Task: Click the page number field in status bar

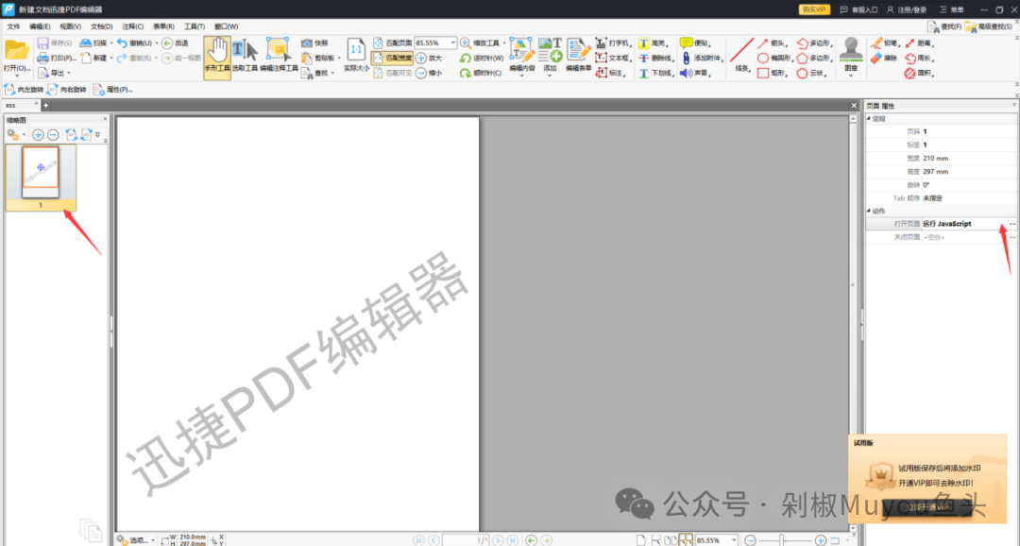Action: [466, 540]
